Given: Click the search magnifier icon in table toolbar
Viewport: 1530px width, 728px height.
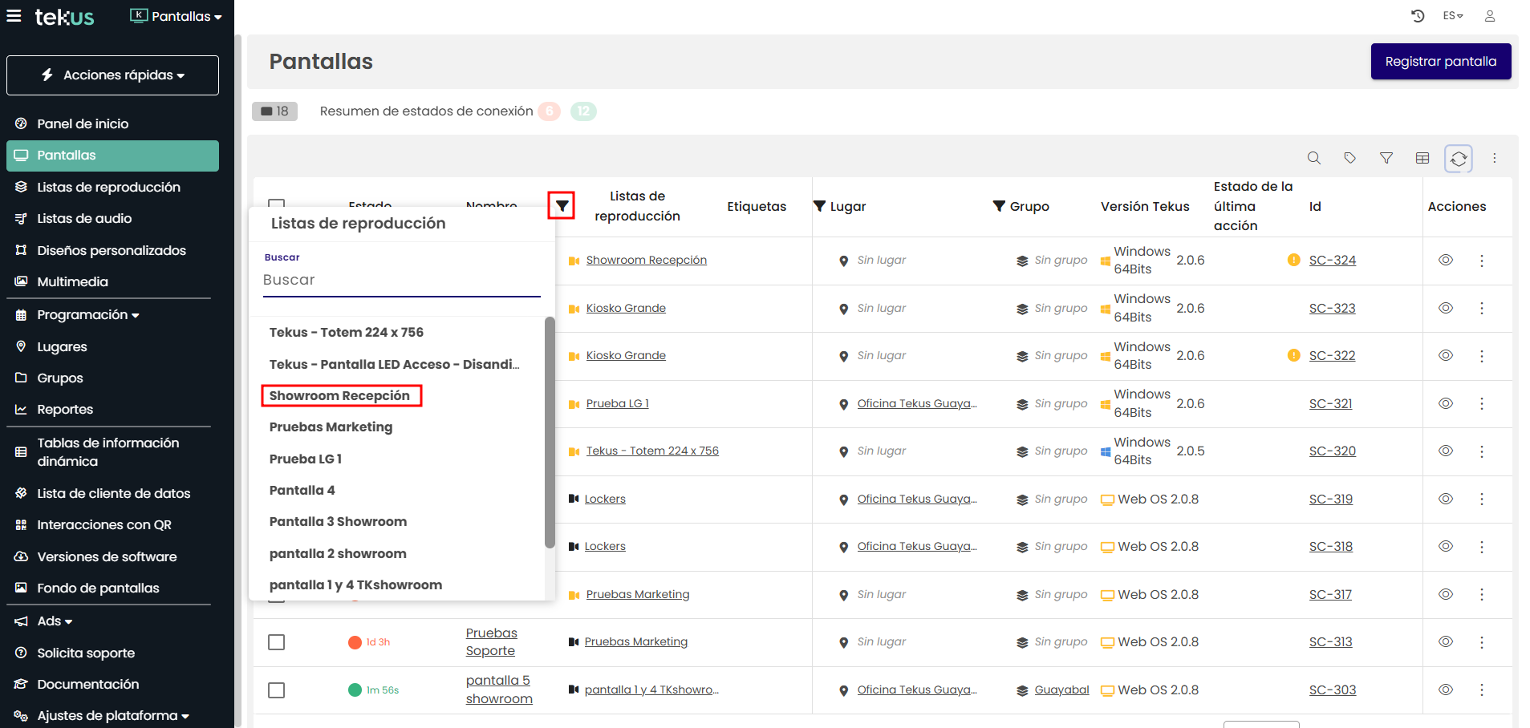Looking at the screenshot, I should (1313, 158).
